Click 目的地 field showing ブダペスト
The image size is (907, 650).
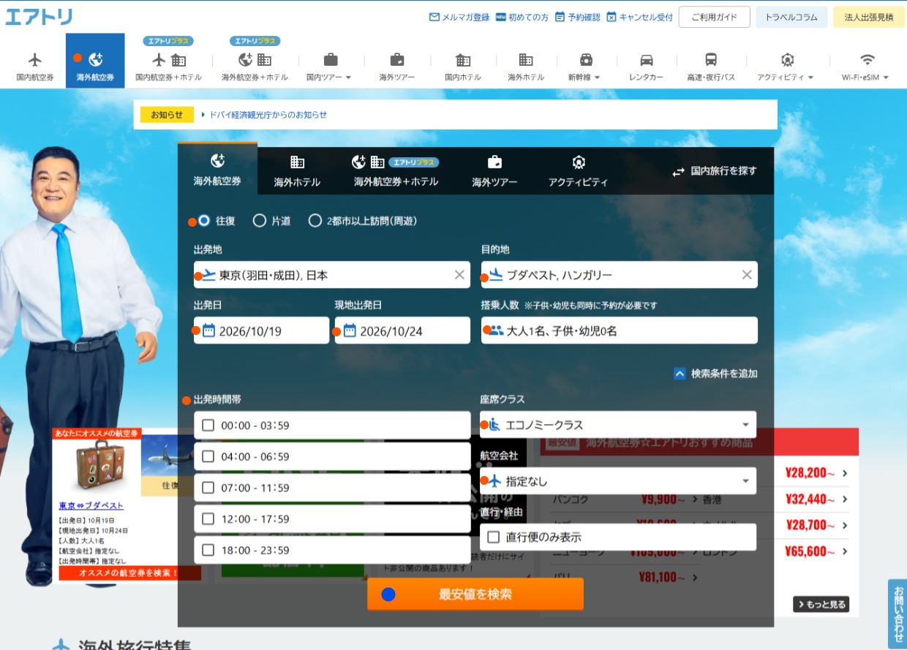tap(620, 275)
